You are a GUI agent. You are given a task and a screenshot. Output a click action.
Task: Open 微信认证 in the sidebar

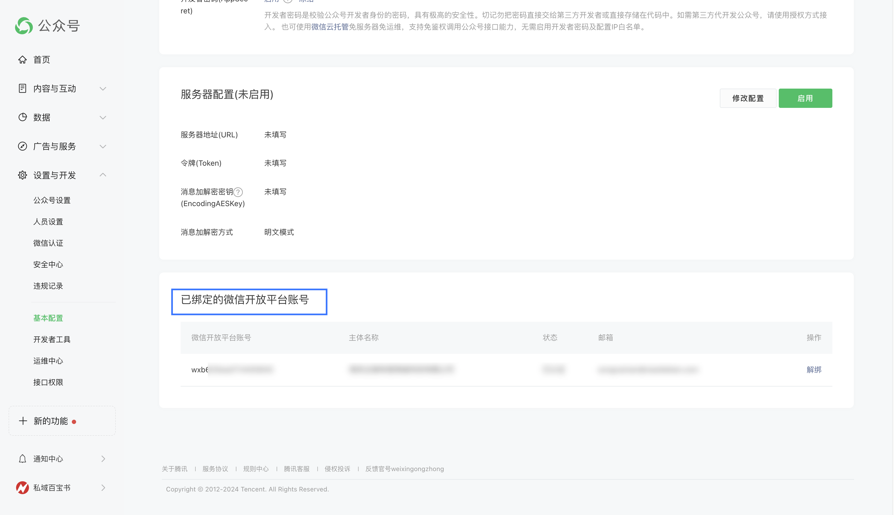coord(48,243)
